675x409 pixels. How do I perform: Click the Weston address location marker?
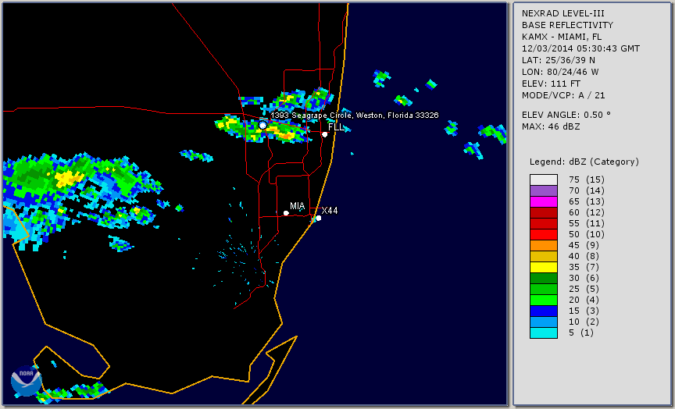(262, 125)
